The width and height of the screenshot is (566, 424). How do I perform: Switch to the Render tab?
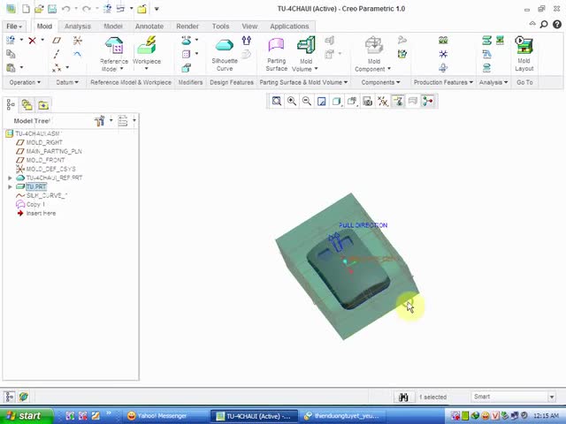point(187,26)
